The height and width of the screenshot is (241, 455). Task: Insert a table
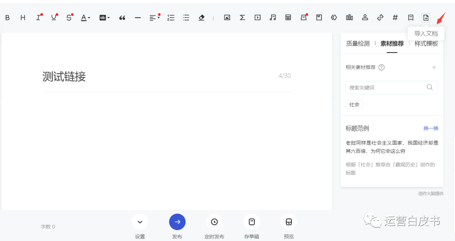288,18
